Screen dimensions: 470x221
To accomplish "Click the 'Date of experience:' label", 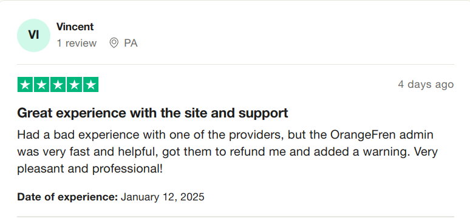I will (x=67, y=197).
